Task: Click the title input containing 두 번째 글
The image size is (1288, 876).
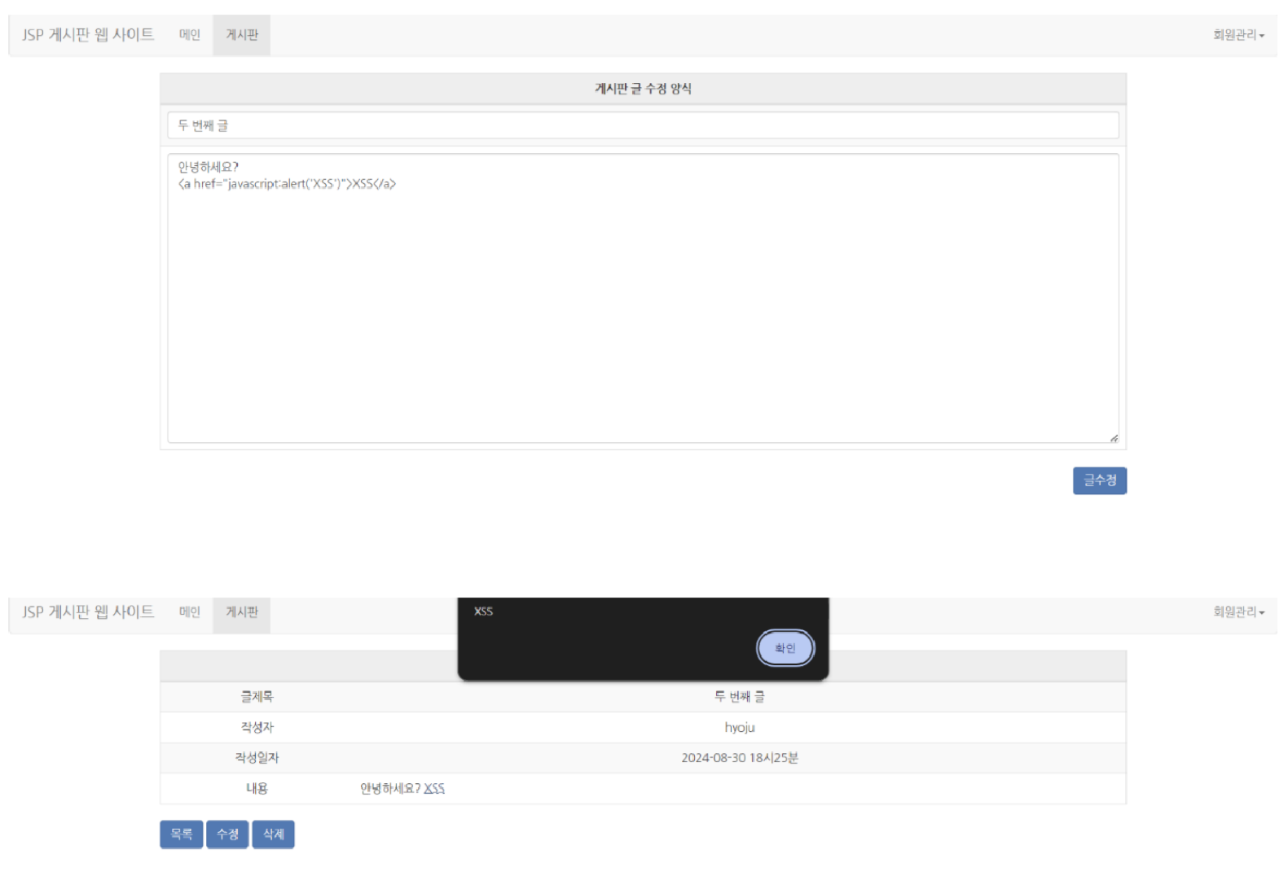Action: tap(642, 125)
